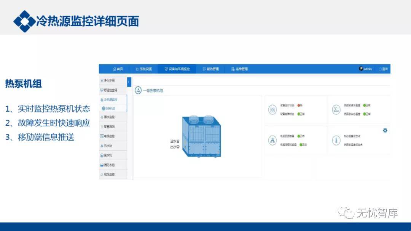Click the circular icon beside 一号热泵机组 title
The image size is (411, 231).
tap(138, 90)
